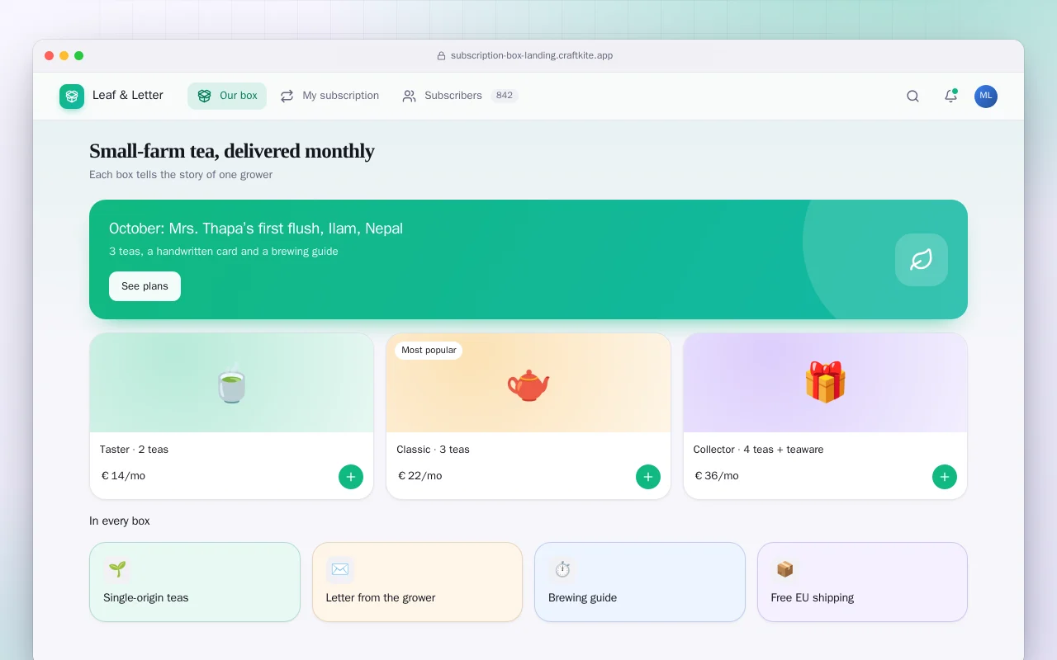Click the package icon on Free EU shipping
1057x660 pixels.
pos(785,569)
